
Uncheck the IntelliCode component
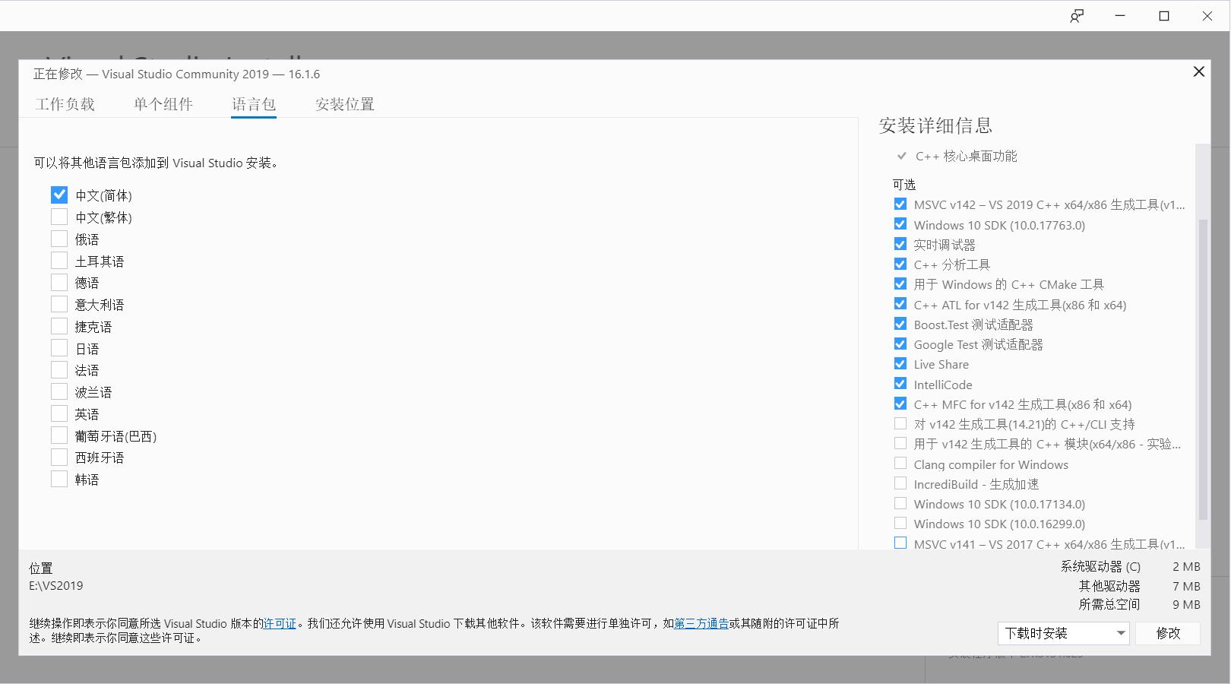click(900, 384)
